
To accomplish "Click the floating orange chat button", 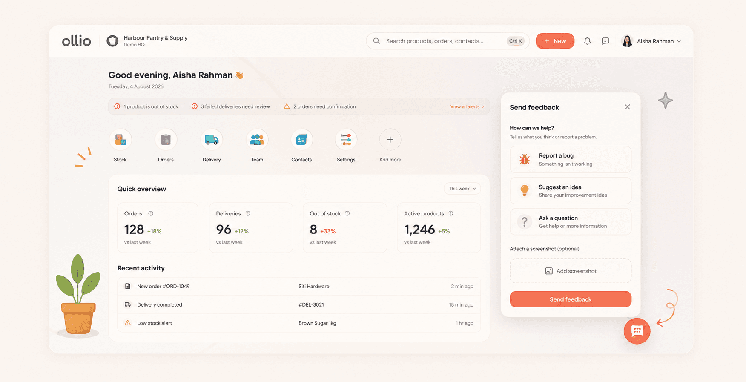I will pos(637,331).
